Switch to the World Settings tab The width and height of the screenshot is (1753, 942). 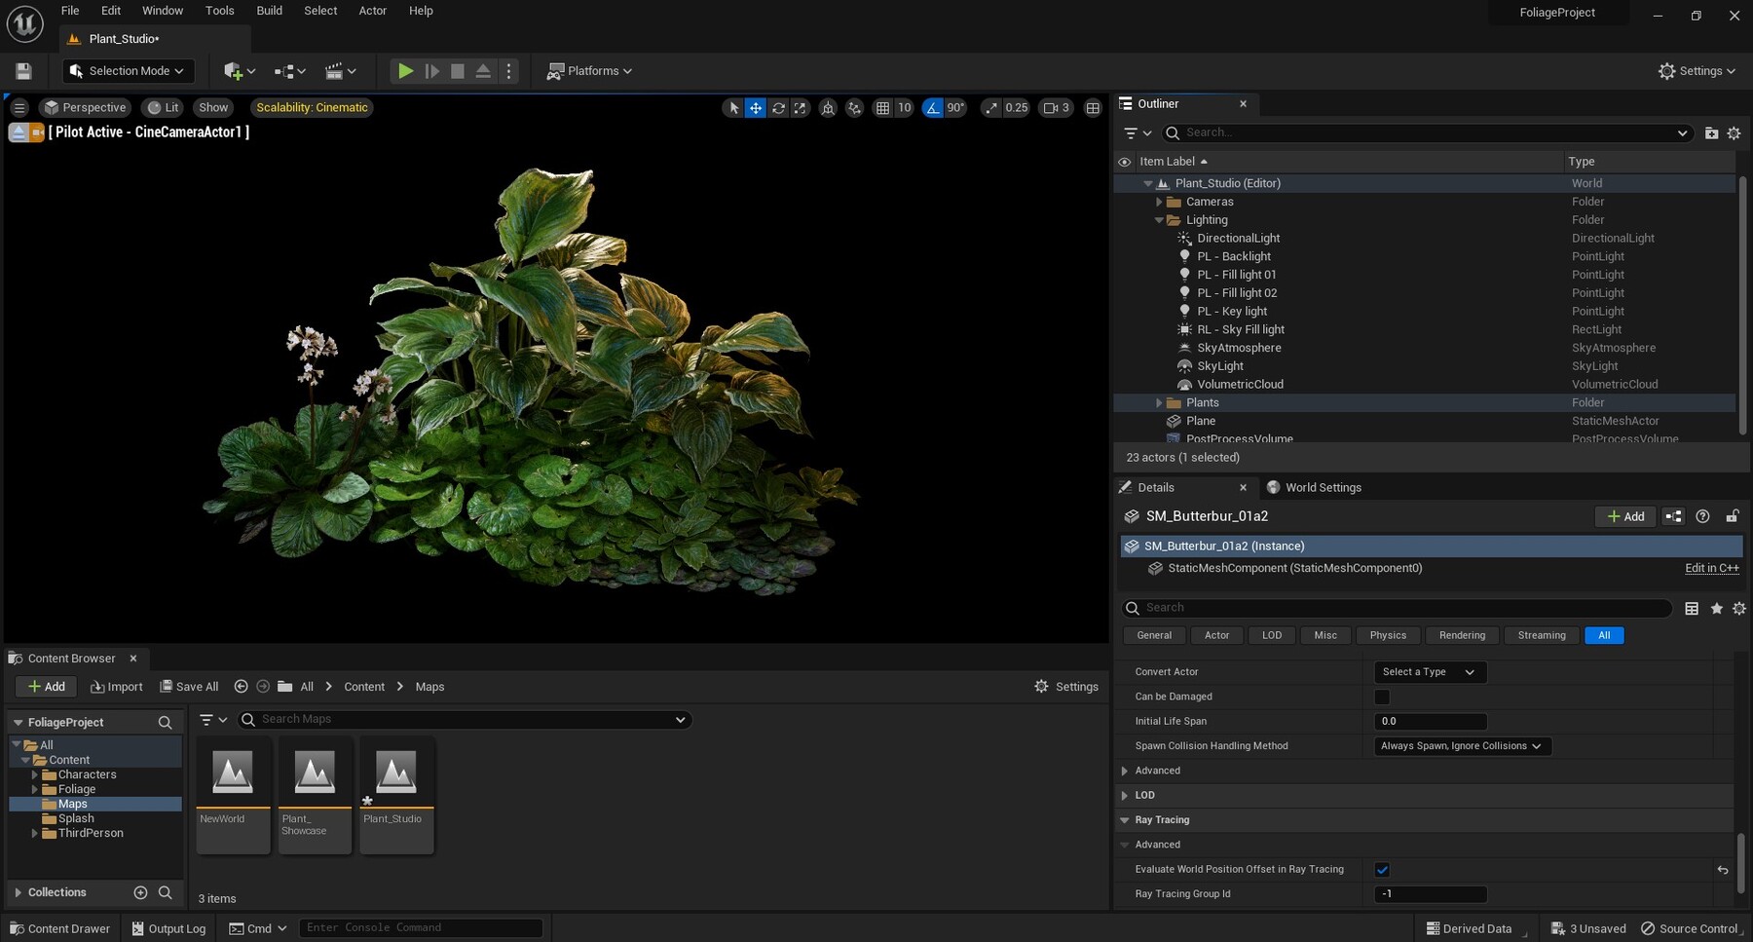coord(1323,487)
